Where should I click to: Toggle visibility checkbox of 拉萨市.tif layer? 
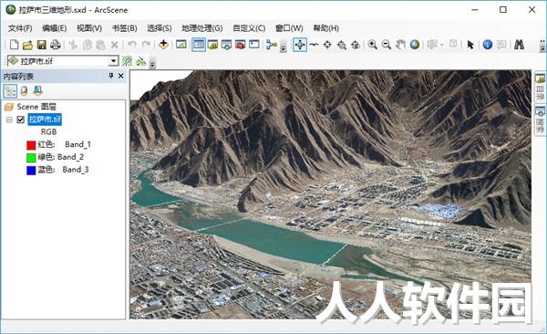pos(21,120)
